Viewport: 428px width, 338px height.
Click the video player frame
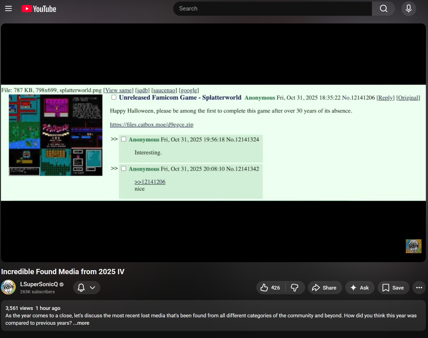tap(213, 143)
